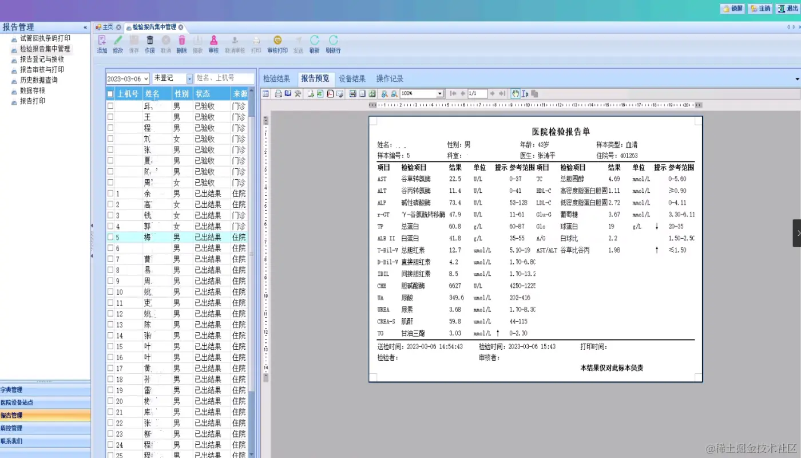Open the 医院设备站点 navigation section
Screen dimensions: 801x458
pyautogui.click(x=45, y=402)
